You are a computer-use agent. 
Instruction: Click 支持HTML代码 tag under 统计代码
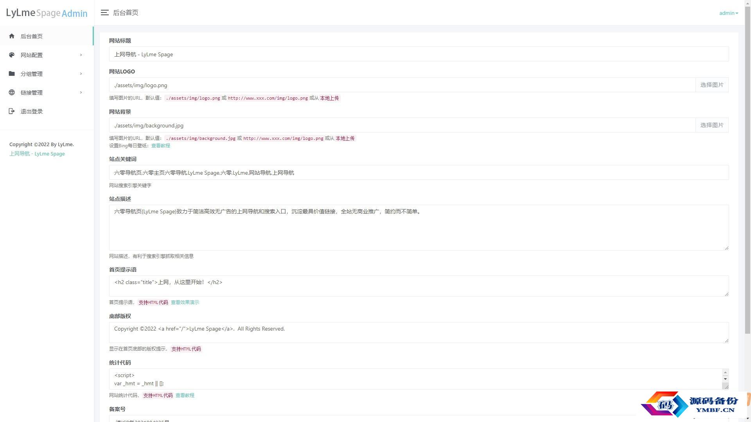point(158,395)
